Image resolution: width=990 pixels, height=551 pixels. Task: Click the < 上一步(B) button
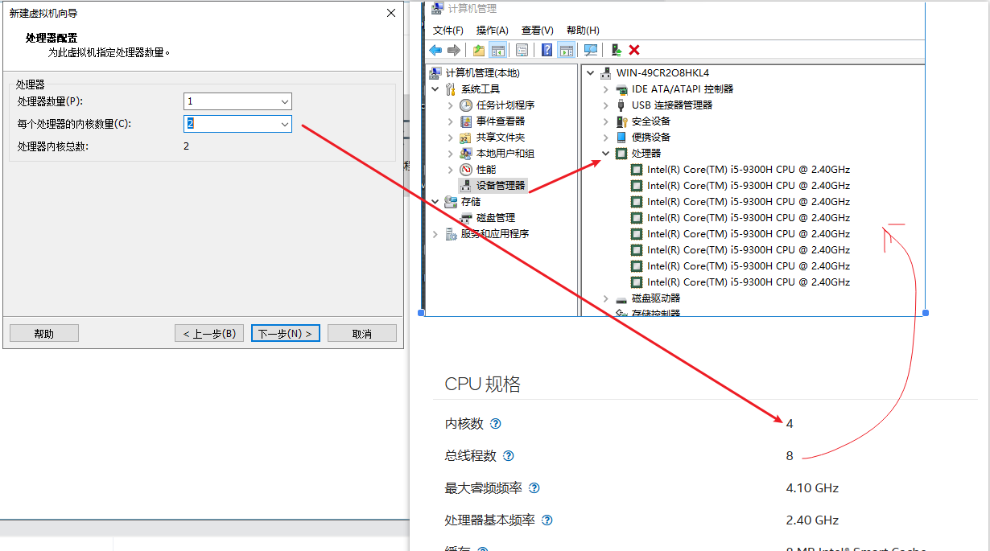point(208,333)
